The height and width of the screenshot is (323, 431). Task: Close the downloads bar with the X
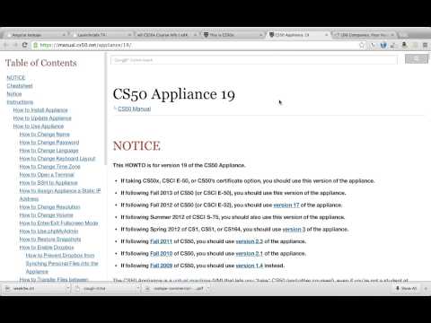[426, 288]
